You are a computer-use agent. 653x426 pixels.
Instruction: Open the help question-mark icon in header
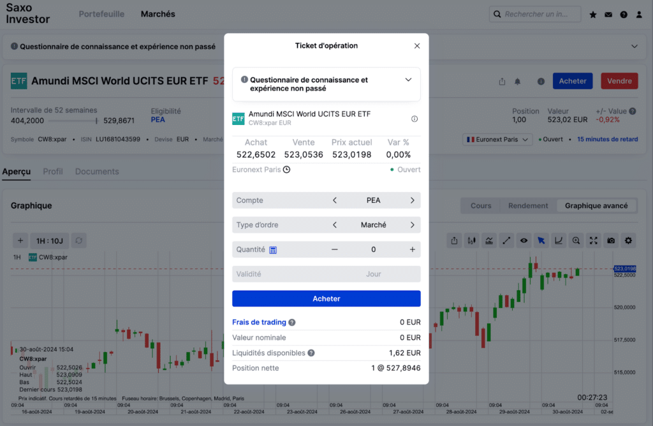(x=624, y=15)
